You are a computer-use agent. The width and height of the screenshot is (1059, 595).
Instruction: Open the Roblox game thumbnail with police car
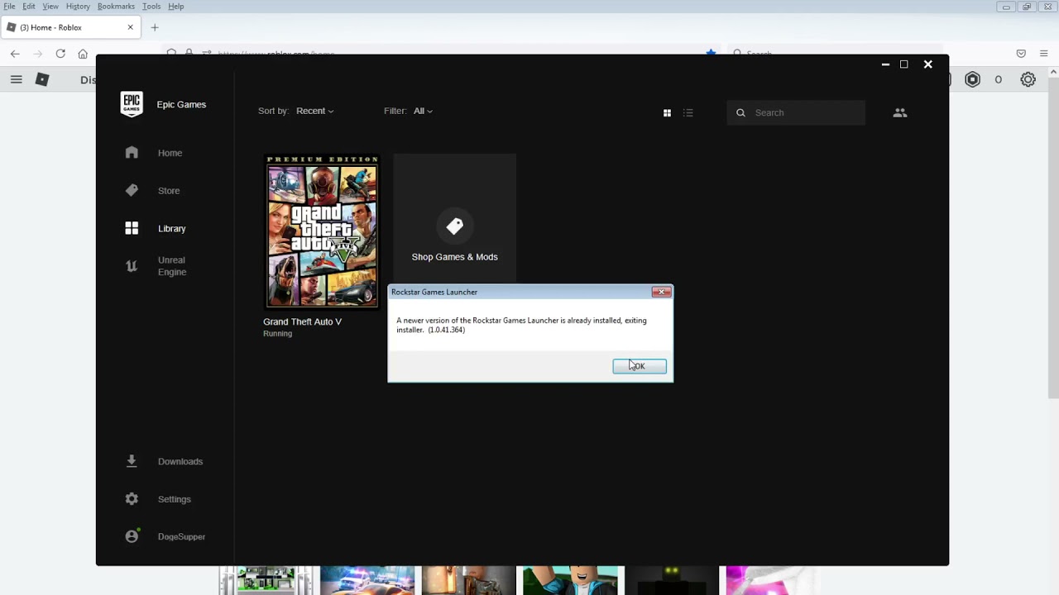pyautogui.click(x=367, y=581)
